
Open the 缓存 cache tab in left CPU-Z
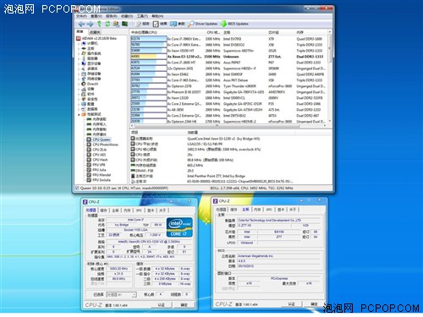[104, 210]
